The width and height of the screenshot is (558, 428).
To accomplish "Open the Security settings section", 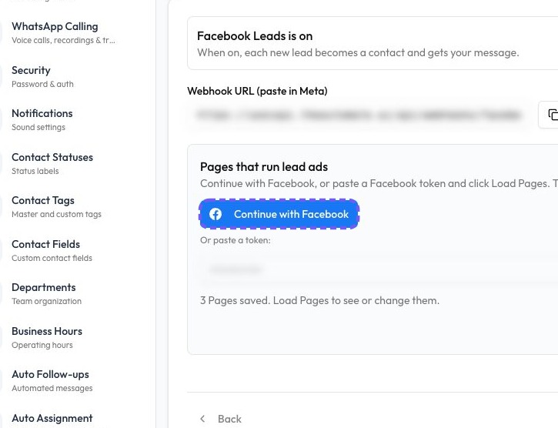I will click(42, 76).
